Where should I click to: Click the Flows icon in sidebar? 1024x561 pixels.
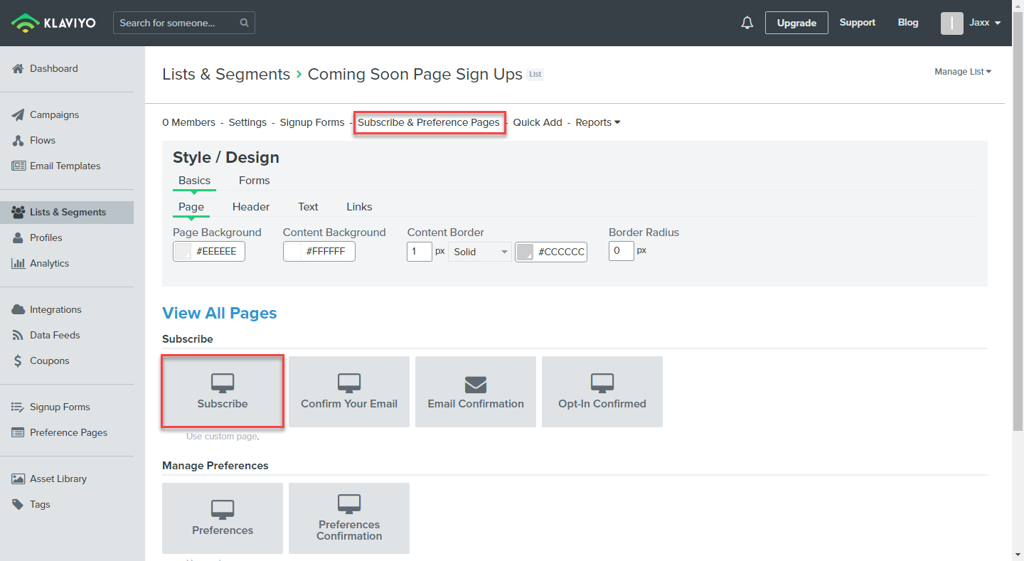[18, 140]
